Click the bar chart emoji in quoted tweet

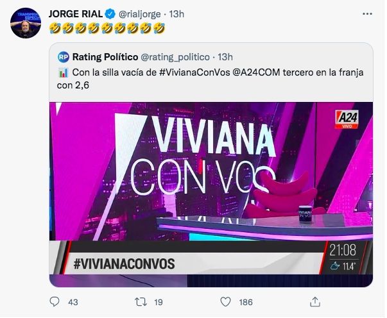point(63,73)
